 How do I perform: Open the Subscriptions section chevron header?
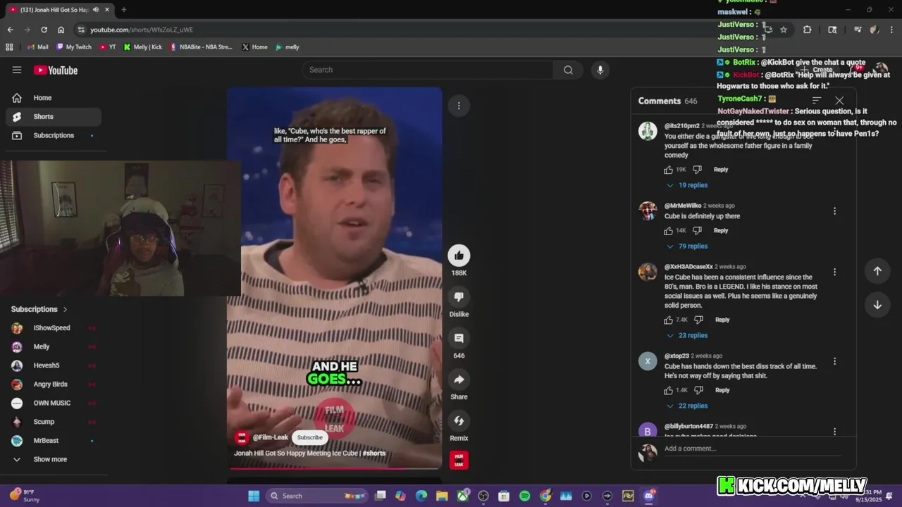(39, 309)
